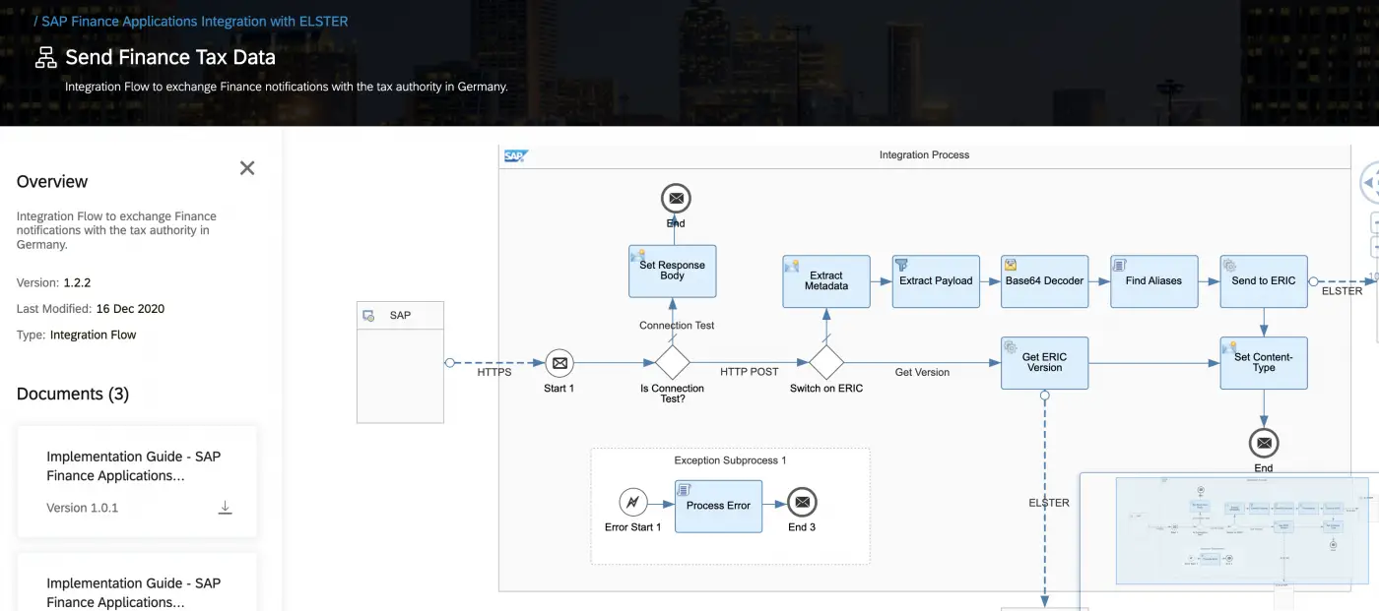Click the Get Version route label
The width and height of the screenshot is (1379, 611).
pyautogui.click(x=922, y=373)
